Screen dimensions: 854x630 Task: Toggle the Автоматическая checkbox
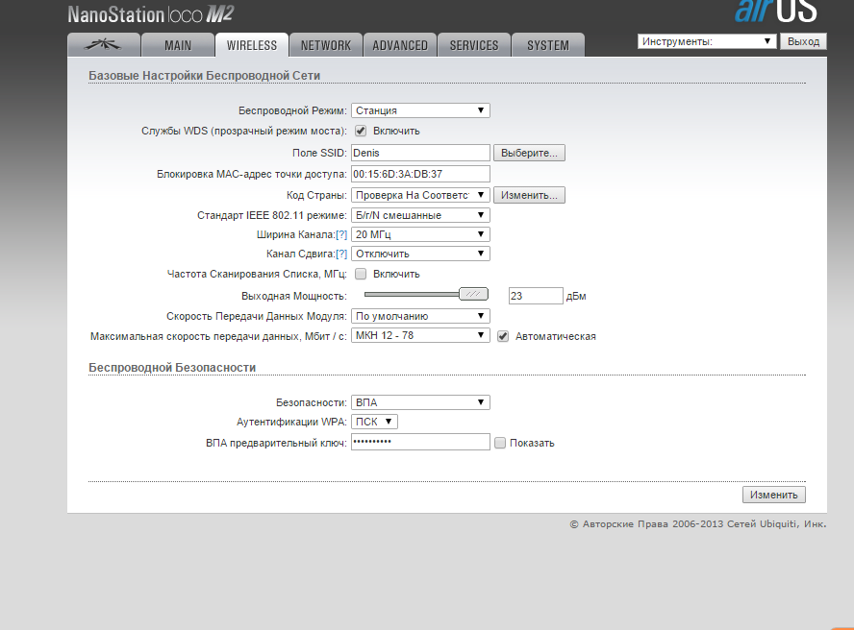point(503,336)
